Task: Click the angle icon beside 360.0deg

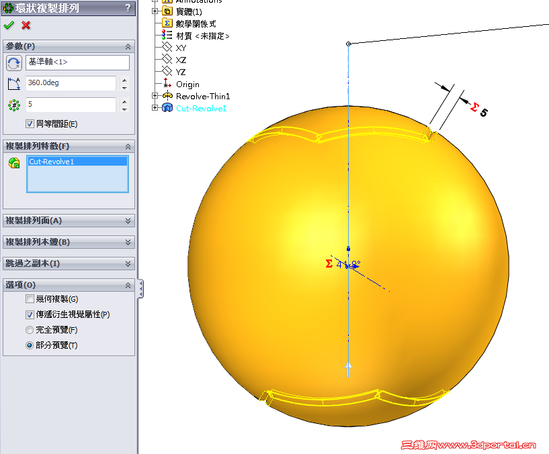Action: [x=14, y=84]
